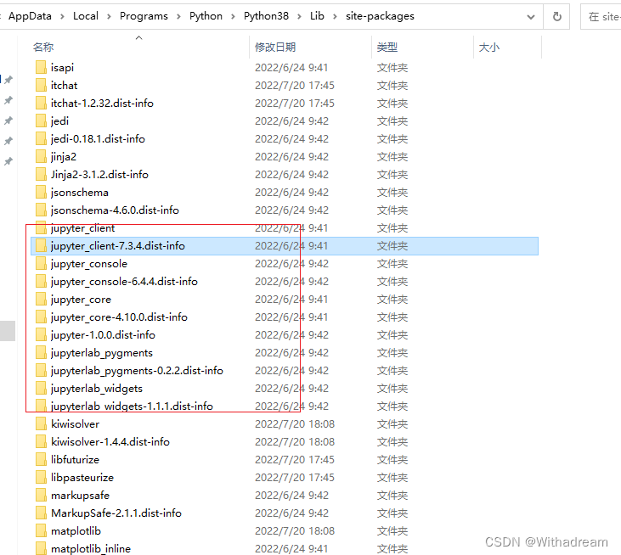The width and height of the screenshot is (621, 555).
Task: Navigate to Python38 in the address bar
Action: click(x=266, y=16)
